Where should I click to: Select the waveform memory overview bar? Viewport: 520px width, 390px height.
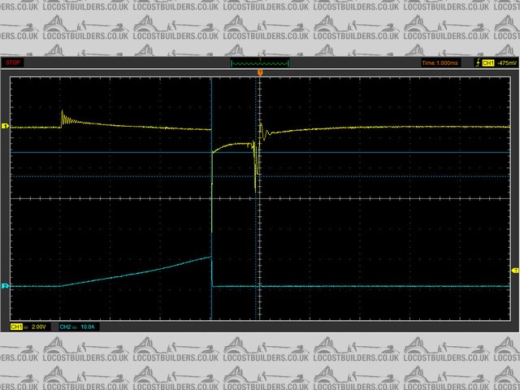pos(260,63)
